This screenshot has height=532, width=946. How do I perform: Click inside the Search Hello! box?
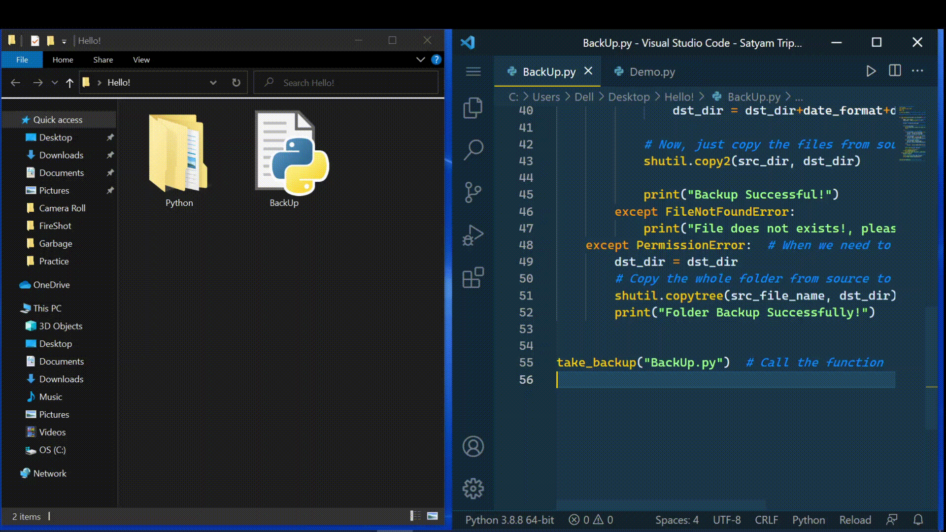pyautogui.click(x=345, y=82)
